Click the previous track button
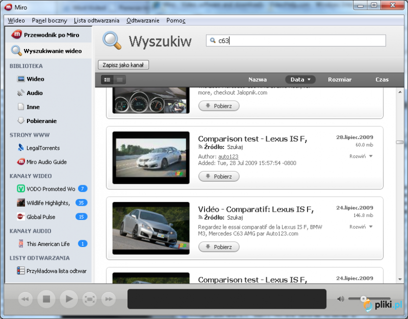The width and height of the screenshot is (408, 319). point(25,299)
